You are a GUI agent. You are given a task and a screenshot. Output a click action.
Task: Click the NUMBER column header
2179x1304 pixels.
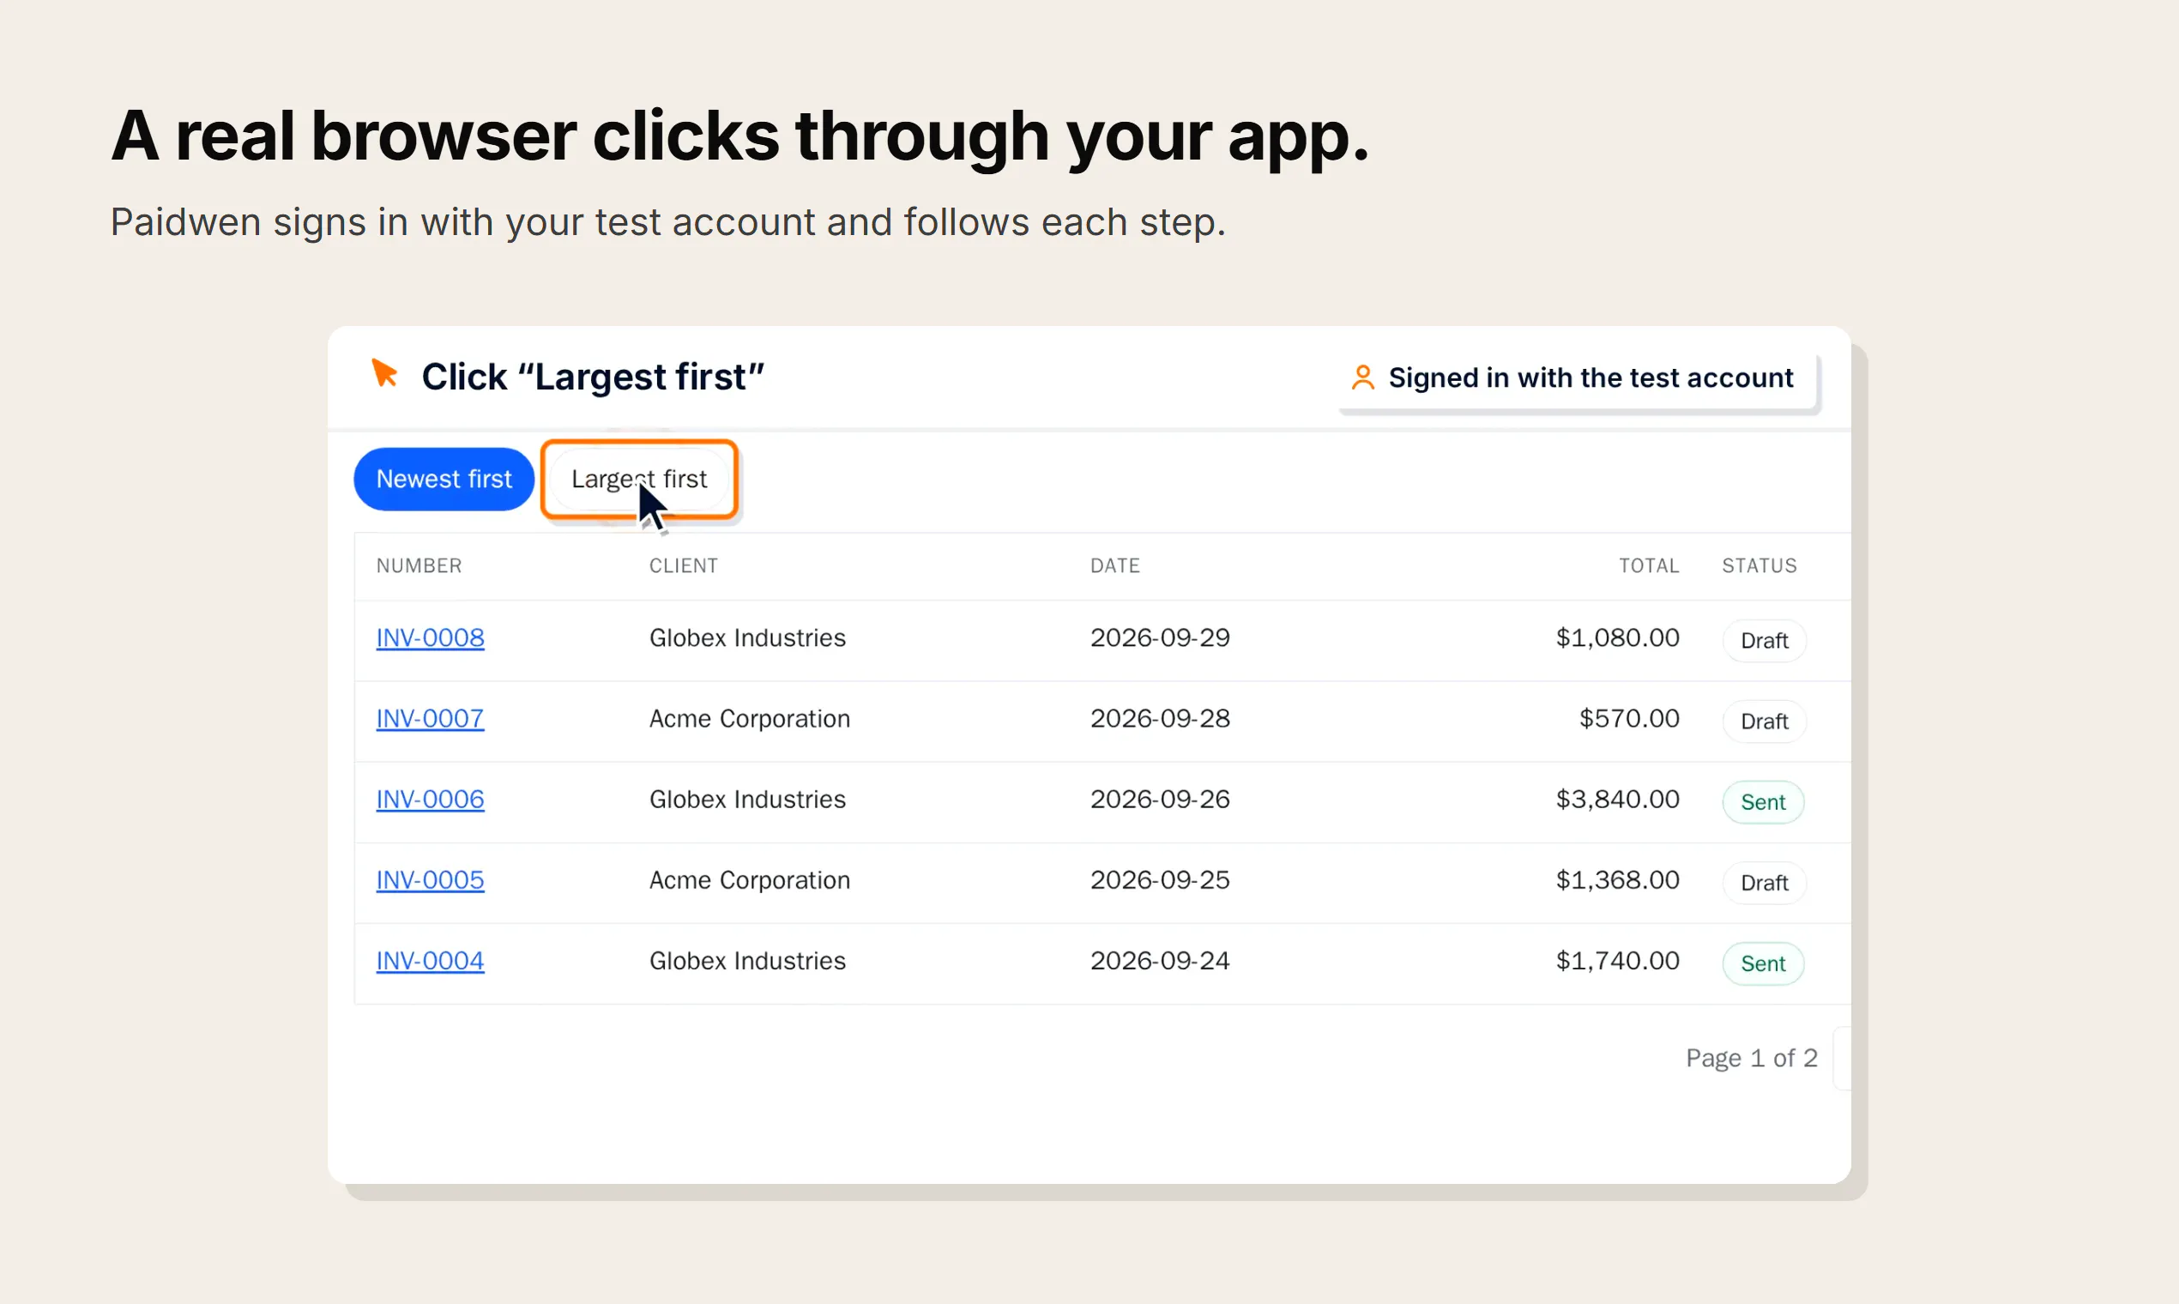coord(420,566)
